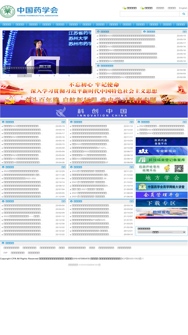This screenshot has height=335, width=188.
Task: Open the FIP link in the footer
Action: click(x=6, y=253)
